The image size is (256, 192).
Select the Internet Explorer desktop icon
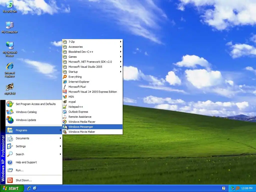tap(10, 69)
